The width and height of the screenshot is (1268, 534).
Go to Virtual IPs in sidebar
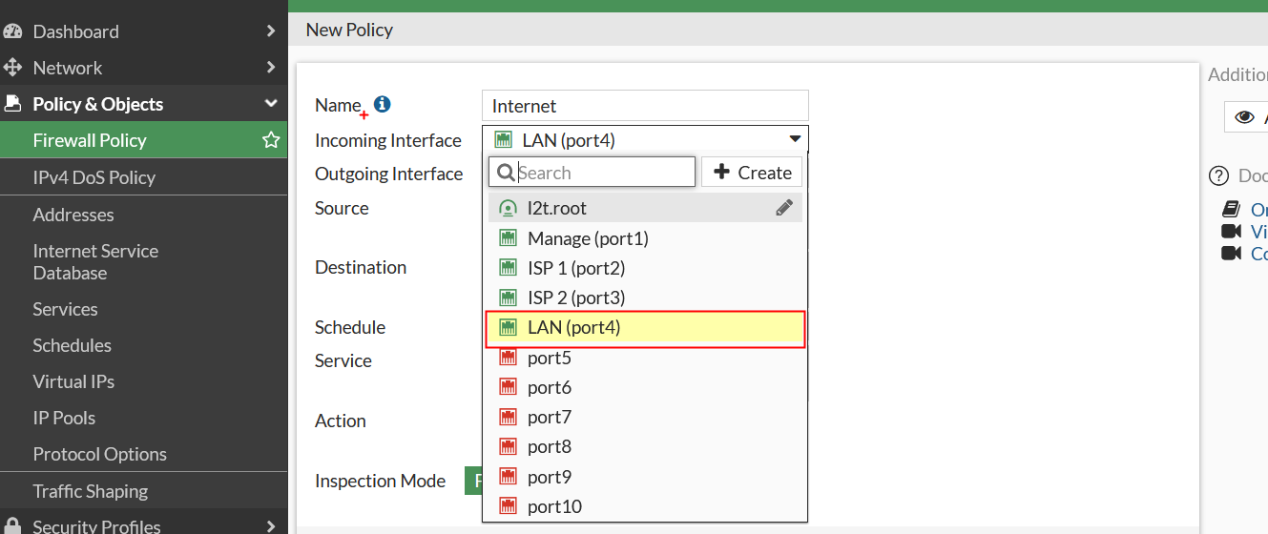pos(73,381)
